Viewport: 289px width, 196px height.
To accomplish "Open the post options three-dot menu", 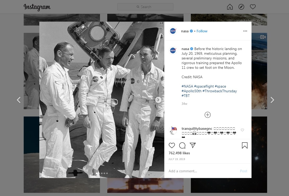I will (245, 31).
